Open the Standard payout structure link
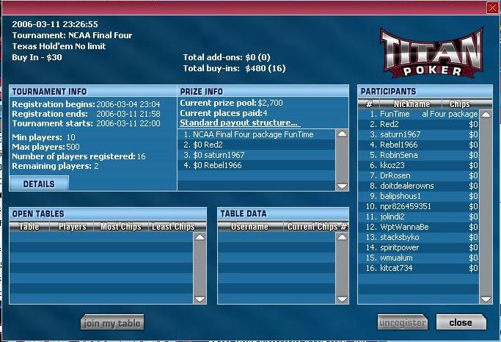The width and height of the screenshot is (501, 342). 238,123
